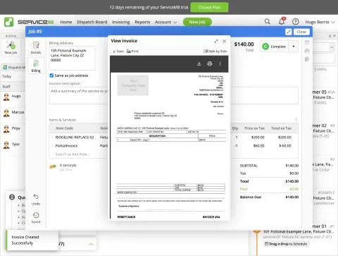This screenshot has width=338, height=256.
Task: Click the job timer tag icon
Action: (53, 166)
